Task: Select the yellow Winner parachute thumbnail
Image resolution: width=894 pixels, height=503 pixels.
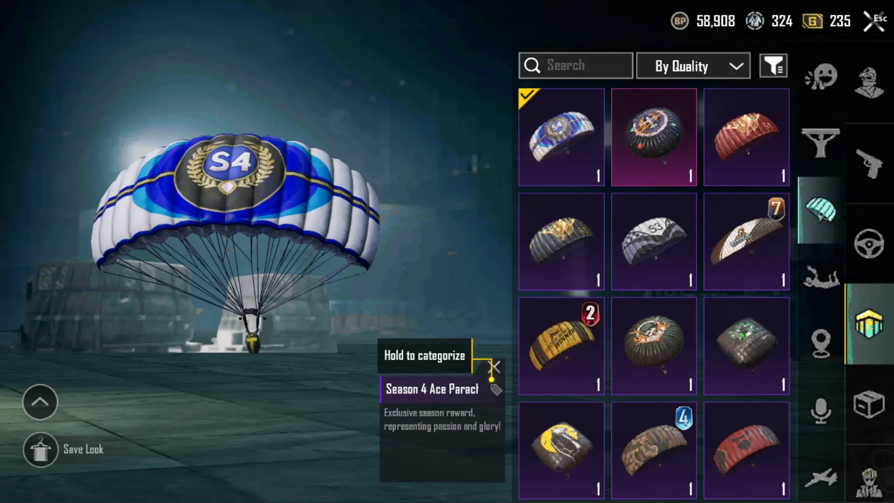Action: pos(562,346)
